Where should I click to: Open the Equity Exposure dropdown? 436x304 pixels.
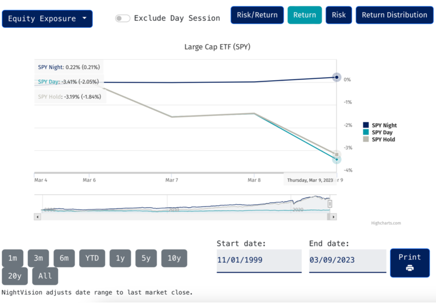47,19
